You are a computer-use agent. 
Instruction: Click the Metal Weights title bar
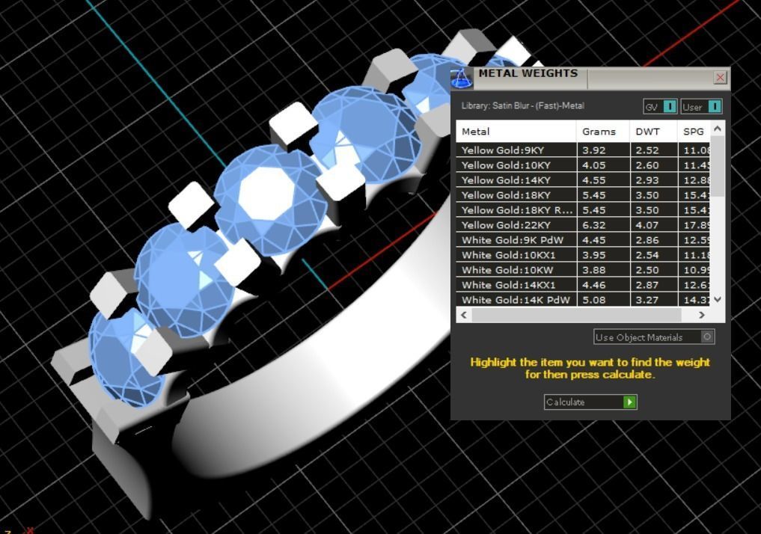[592, 79]
